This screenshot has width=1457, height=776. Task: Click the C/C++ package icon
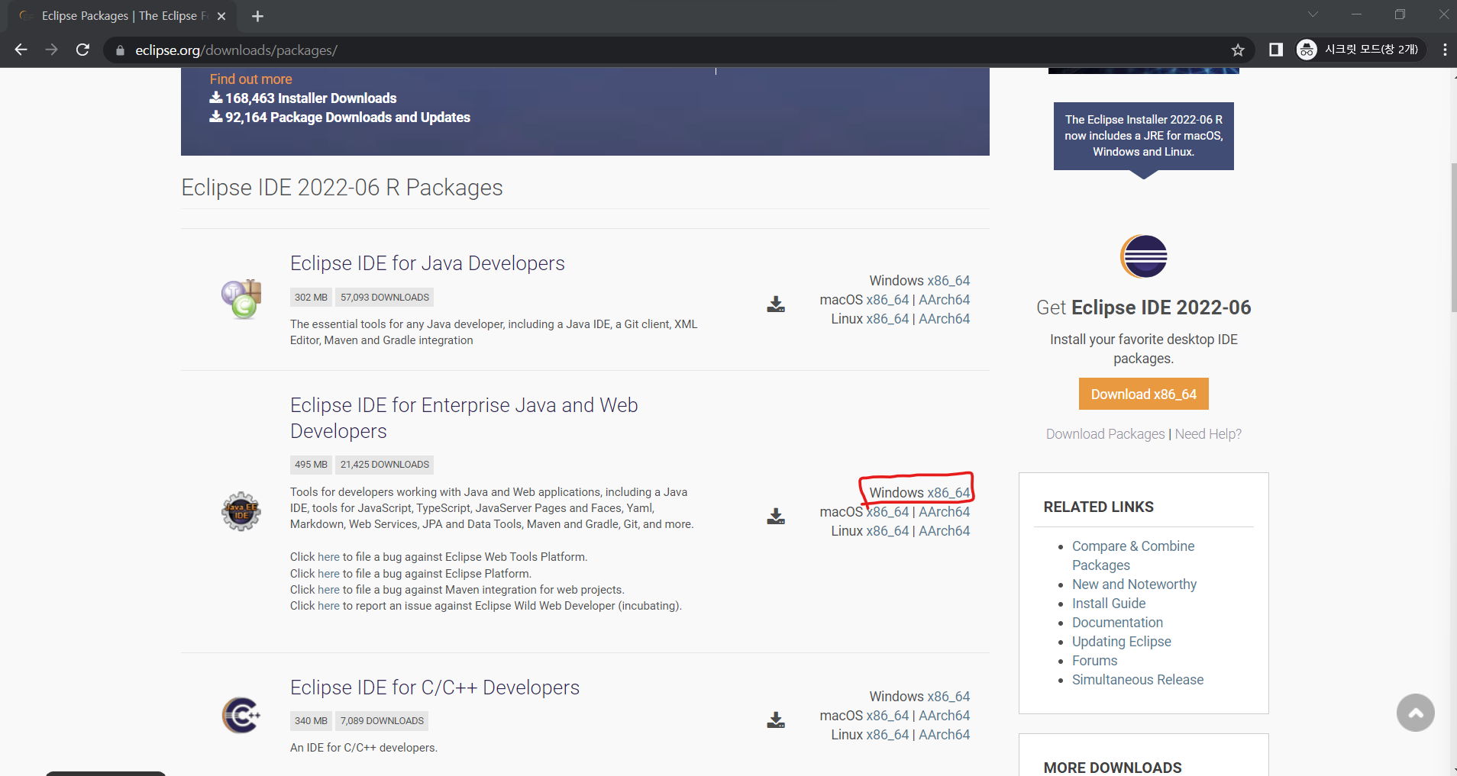[x=241, y=715]
